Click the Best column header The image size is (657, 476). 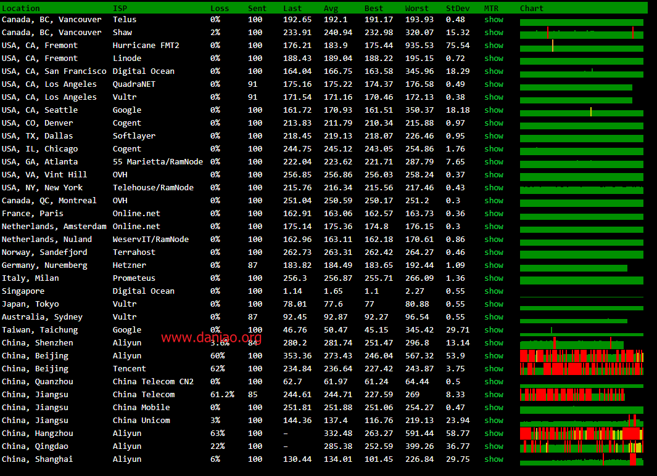[374, 9]
